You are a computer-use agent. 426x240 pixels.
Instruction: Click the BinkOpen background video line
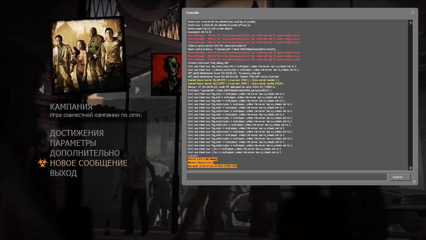click(230, 90)
